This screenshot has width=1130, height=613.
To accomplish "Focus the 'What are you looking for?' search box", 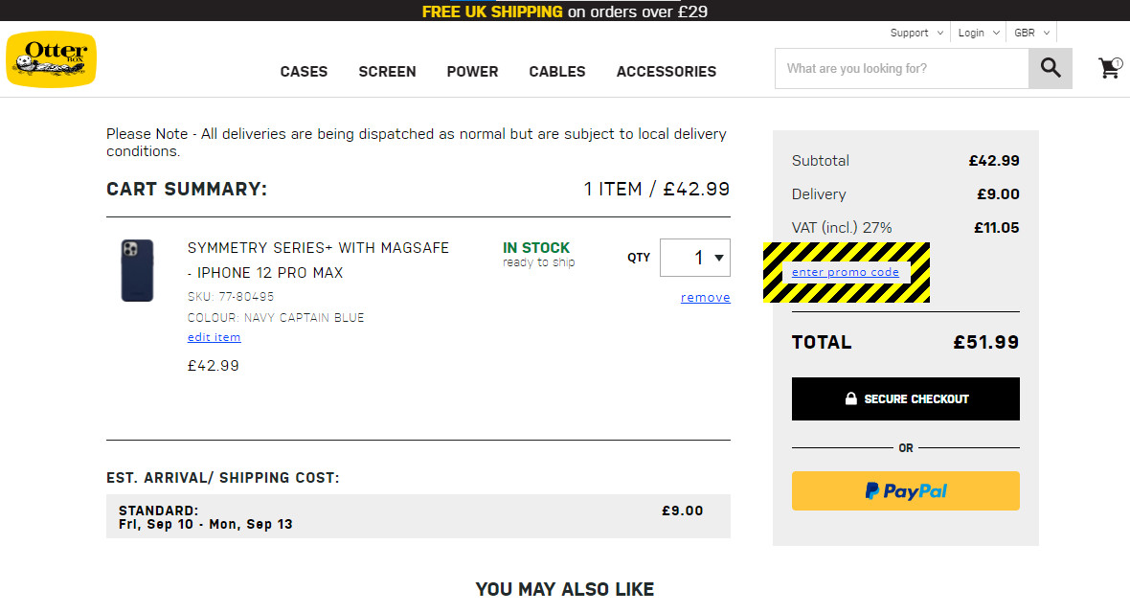I will (x=901, y=69).
